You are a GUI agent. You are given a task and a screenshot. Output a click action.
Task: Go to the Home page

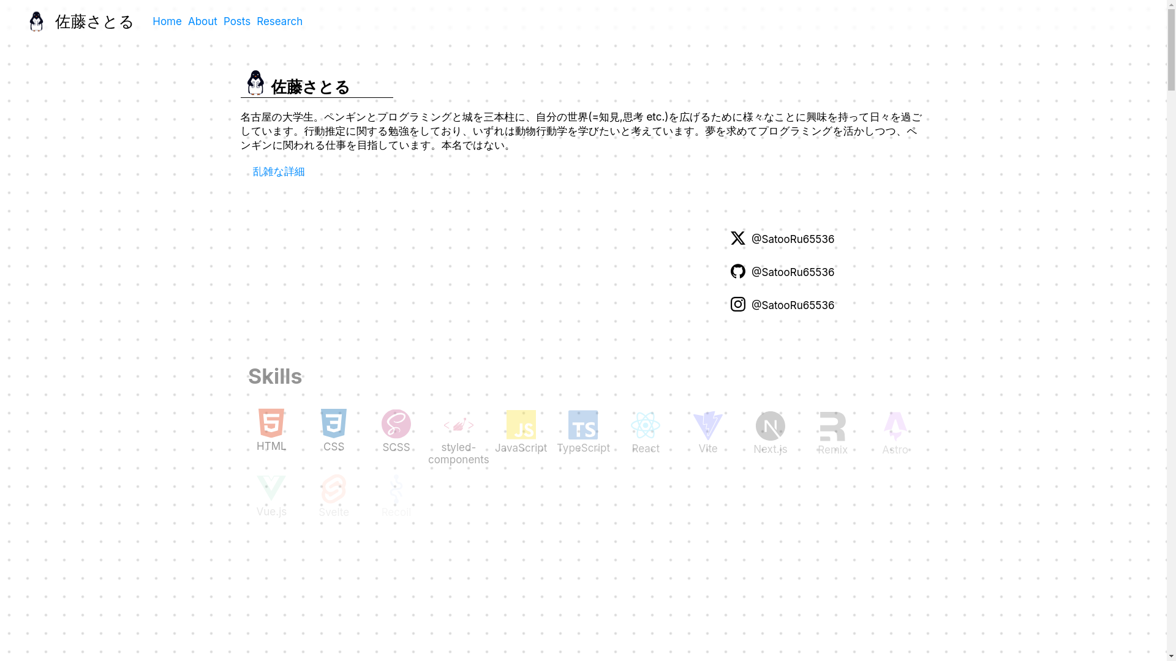[167, 21]
